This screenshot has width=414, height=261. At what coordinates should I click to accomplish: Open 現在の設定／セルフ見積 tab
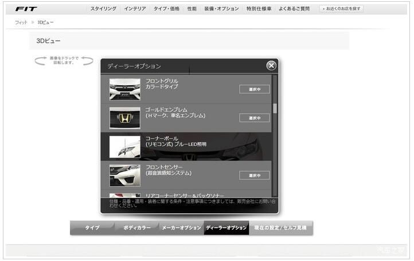[x=280, y=228]
